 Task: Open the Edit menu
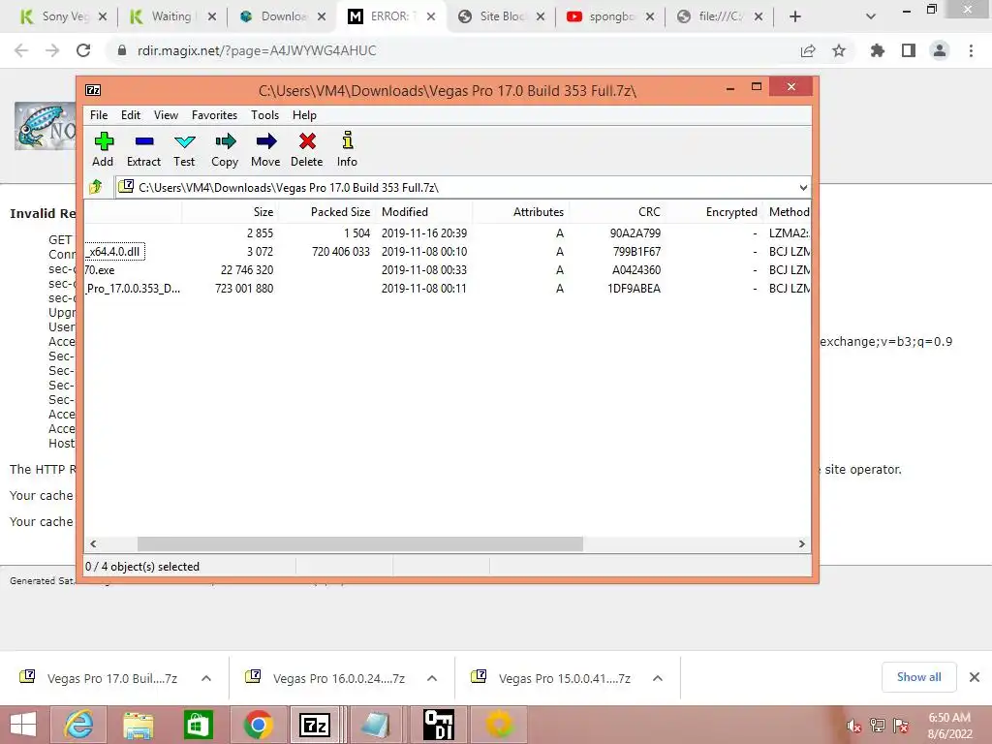[x=131, y=115]
